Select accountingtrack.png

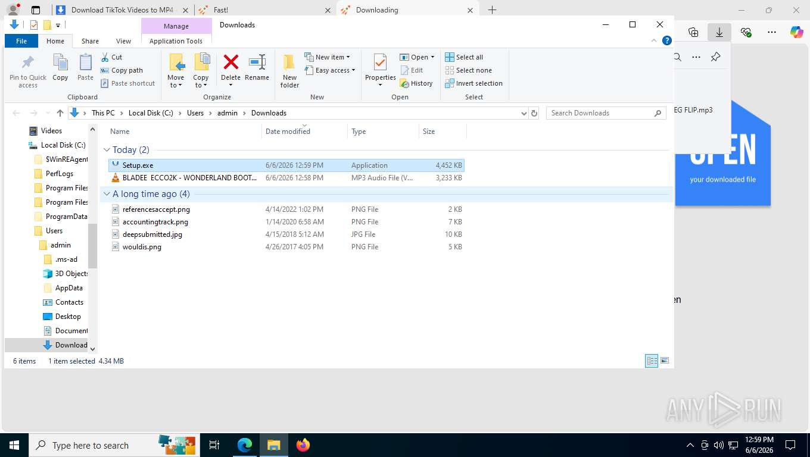point(286,222)
